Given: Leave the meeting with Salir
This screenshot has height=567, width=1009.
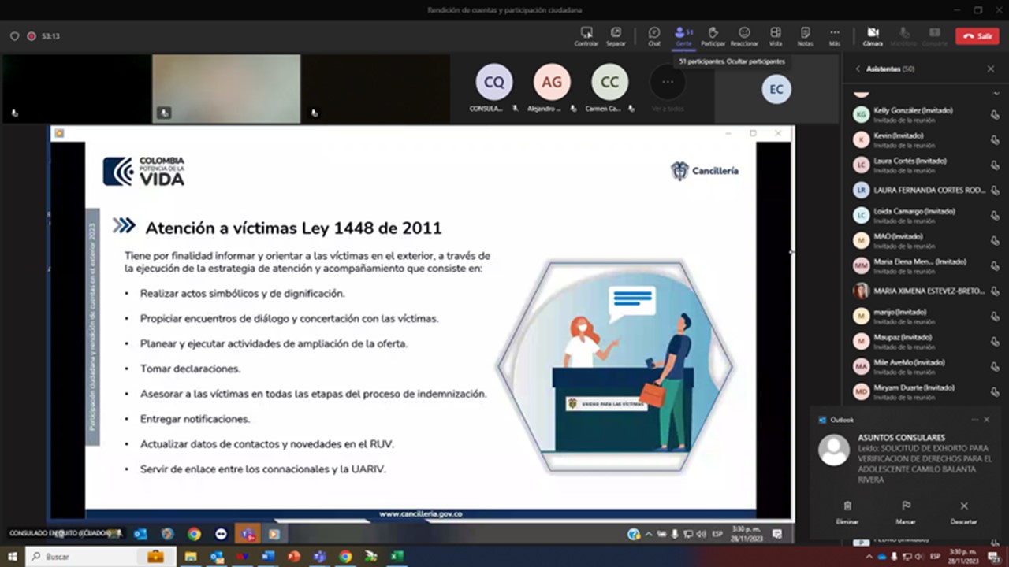Looking at the screenshot, I should (x=977, y=36).
